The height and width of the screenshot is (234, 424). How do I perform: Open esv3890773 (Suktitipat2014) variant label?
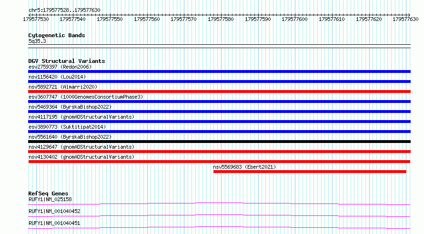point(67,127)
